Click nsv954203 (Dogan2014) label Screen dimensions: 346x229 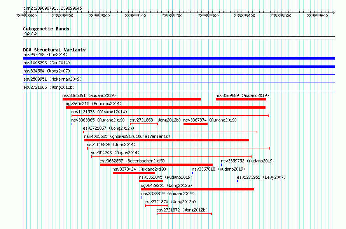[115, 153]
